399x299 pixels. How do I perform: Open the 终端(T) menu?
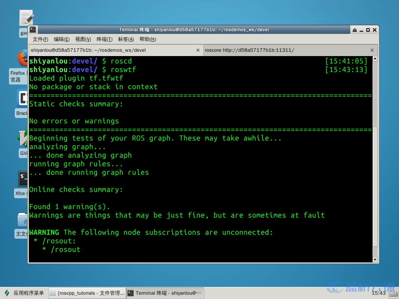(104, 39)
